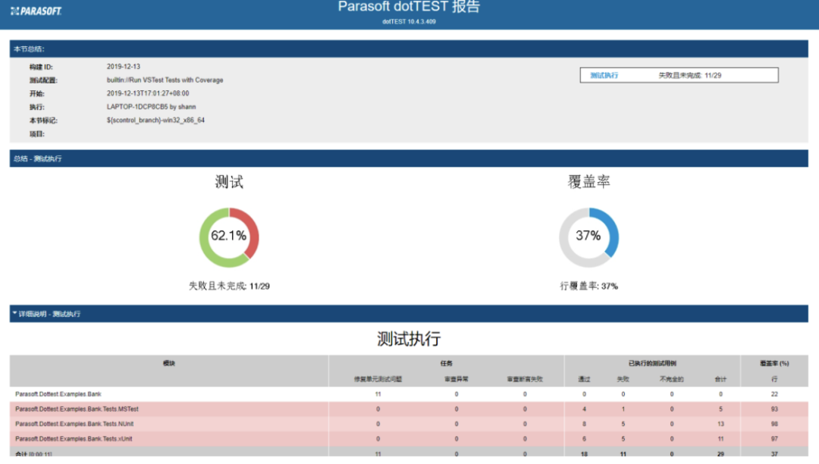Click the Parasoft logo in the header
This screenshot has width=819, height=464.
coord(33,11)
